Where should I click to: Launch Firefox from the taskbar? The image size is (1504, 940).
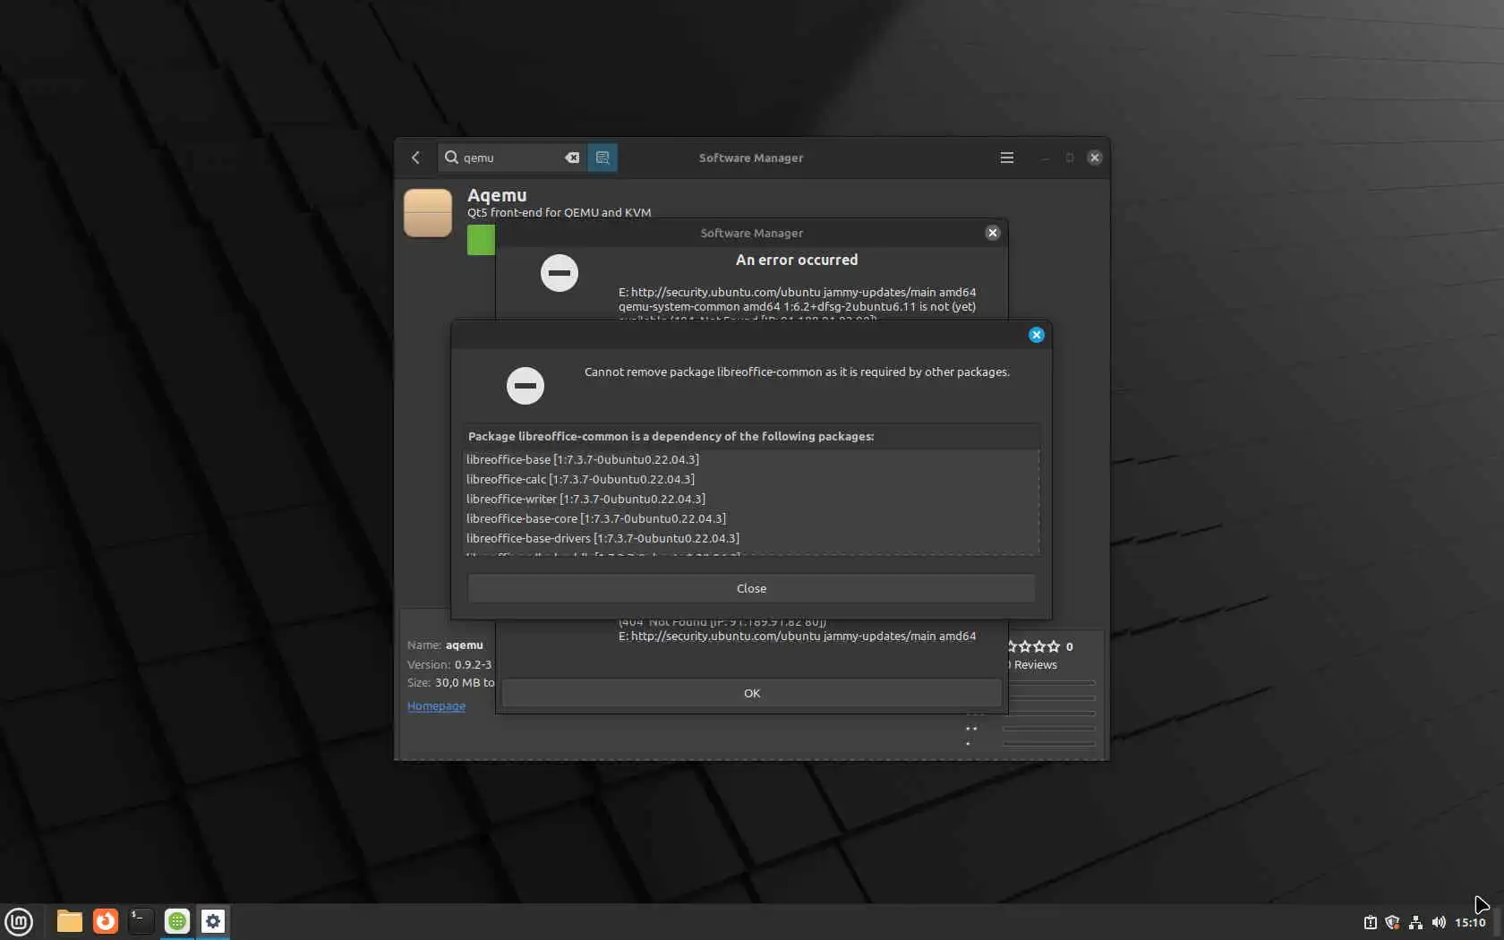106,921
